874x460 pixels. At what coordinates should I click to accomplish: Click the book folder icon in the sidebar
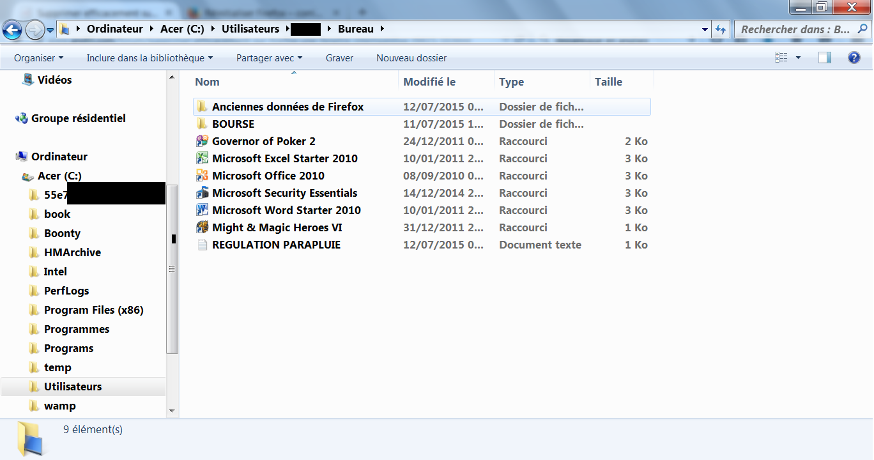pos(34,214)
